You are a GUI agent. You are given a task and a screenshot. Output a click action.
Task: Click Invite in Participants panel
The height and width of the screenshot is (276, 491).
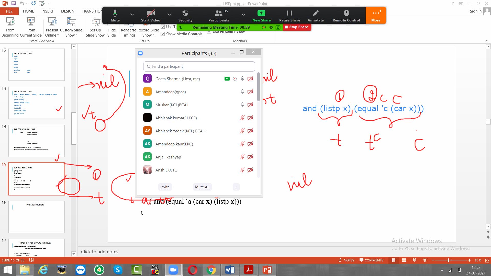[x=165, y=187]
